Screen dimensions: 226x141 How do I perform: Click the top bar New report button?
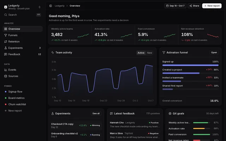tap(212, 6)
